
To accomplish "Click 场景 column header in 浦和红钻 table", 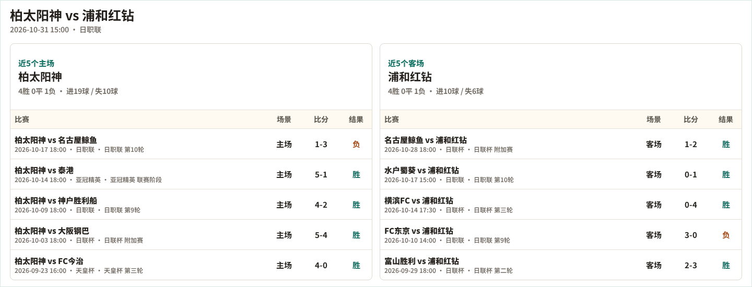I will tap(654, 119).
